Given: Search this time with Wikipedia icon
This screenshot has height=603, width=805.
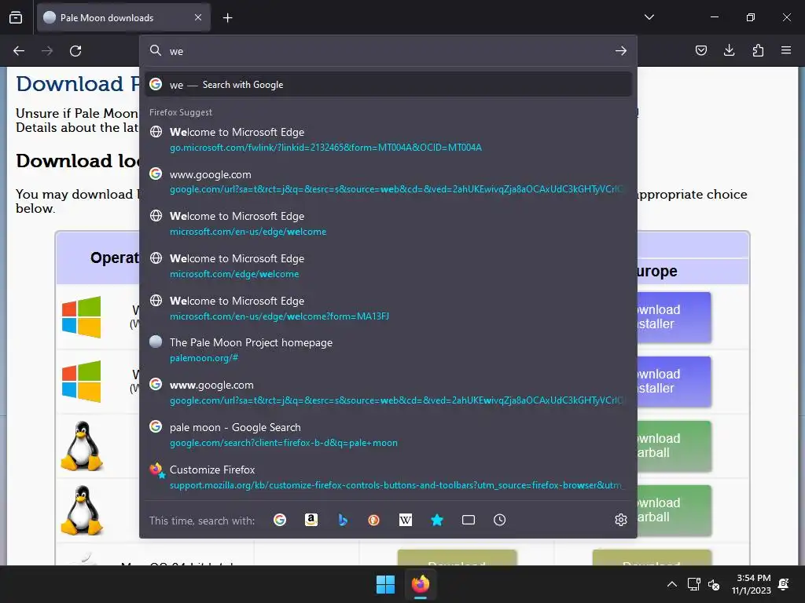Looking at the screenshot, I should pyautogui.click(x=406, y=520).
